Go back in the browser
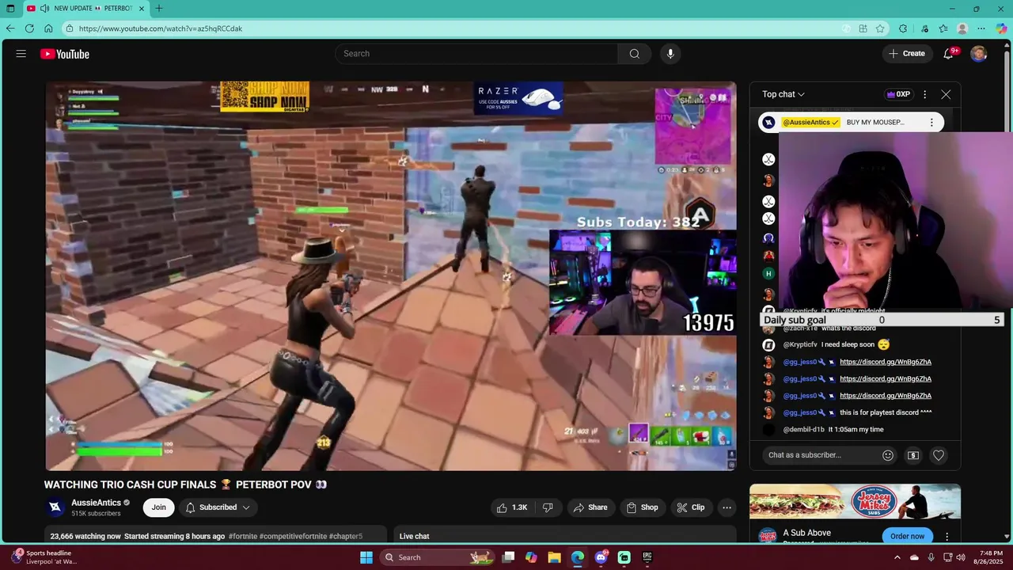This screenshot has width=1013, height=570. [x=10, y=28]
